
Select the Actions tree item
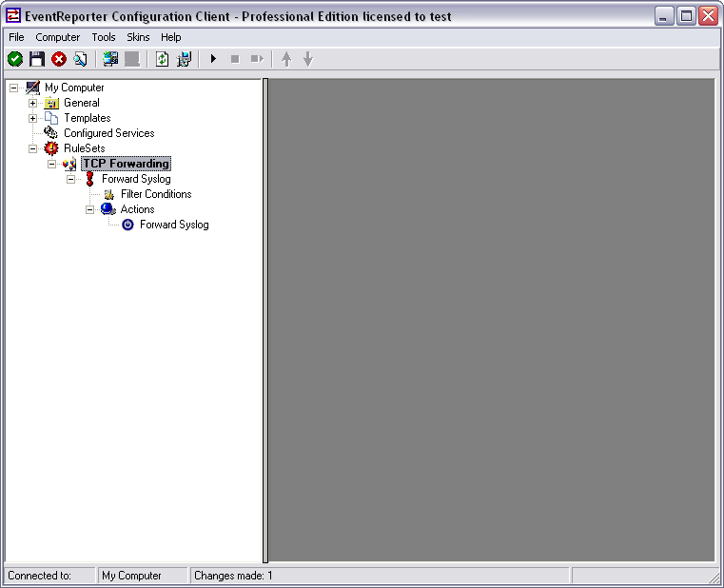(137, 209)
